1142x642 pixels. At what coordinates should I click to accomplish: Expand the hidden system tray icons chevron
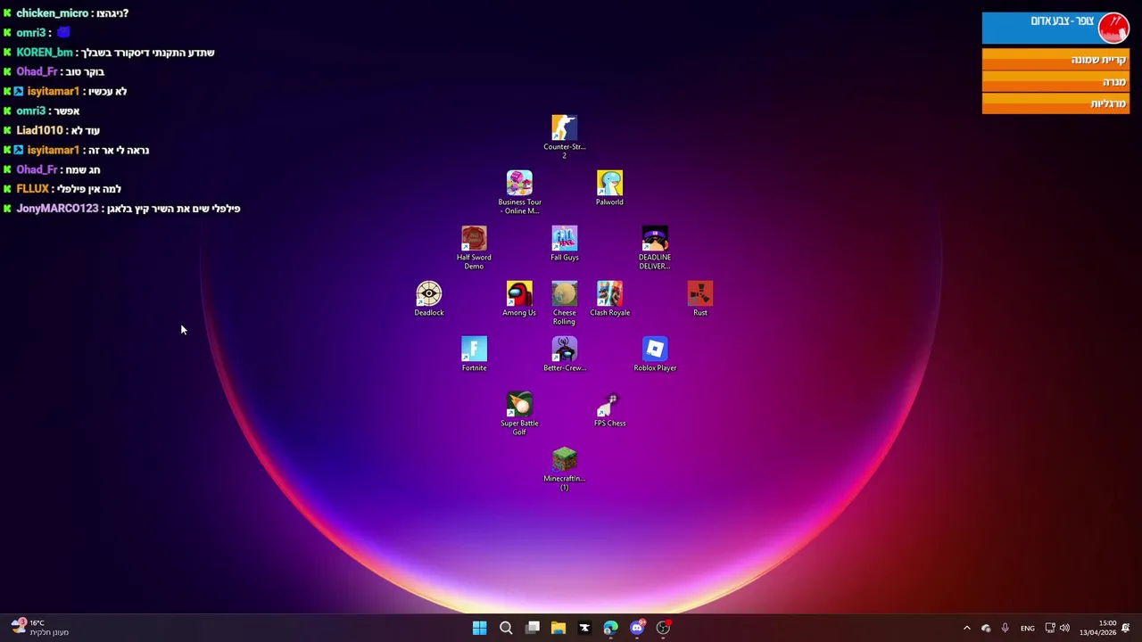point(966,628)
